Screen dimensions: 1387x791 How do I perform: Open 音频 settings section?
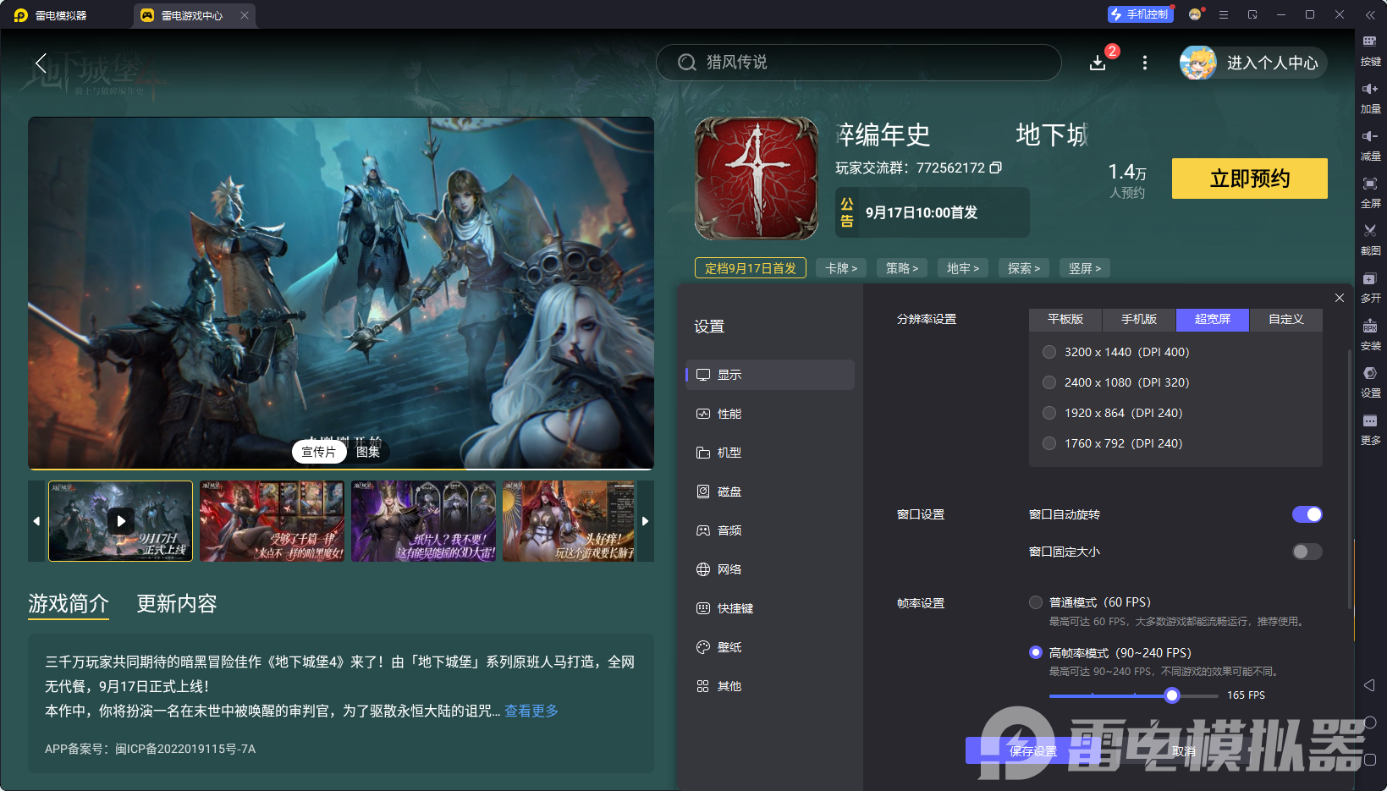pyautogui.click(x=770, y=530)
